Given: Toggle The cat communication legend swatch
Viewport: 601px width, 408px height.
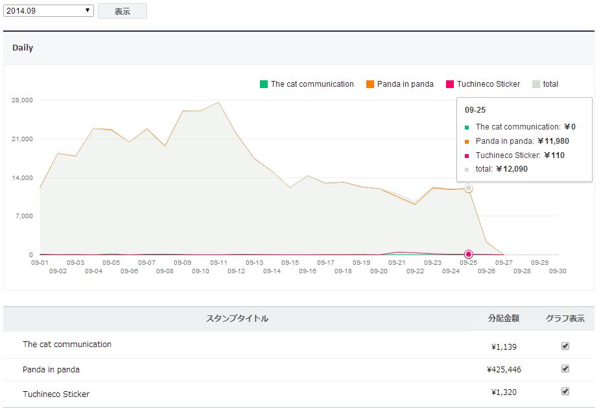Looking at the screenshot, I should pos(264,84).
